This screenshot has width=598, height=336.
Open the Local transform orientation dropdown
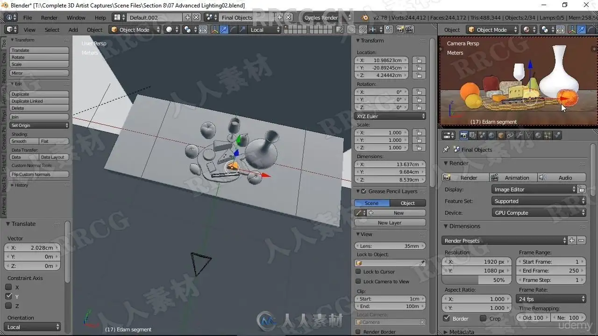tap(265, 29)
